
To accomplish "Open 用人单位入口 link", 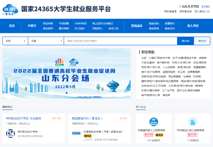I will [x=202, y=11].
